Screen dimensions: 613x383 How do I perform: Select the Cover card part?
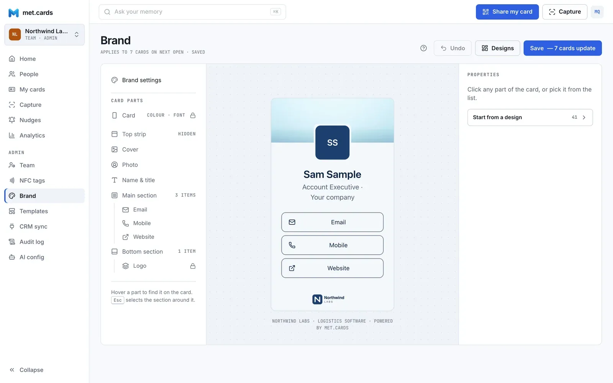[153, 149]
